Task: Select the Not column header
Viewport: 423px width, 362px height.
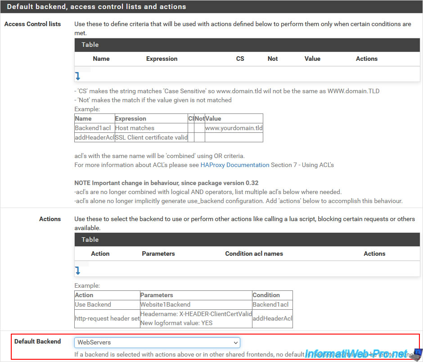Action: (273, 59)
